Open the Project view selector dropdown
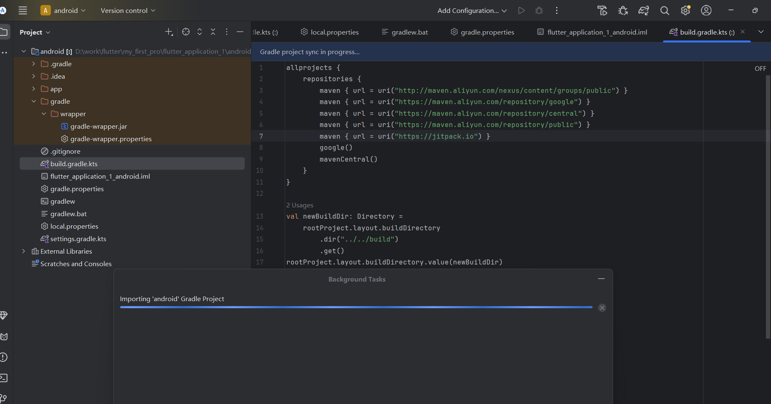This screenshot has width=771, height=404. (35, 32)
